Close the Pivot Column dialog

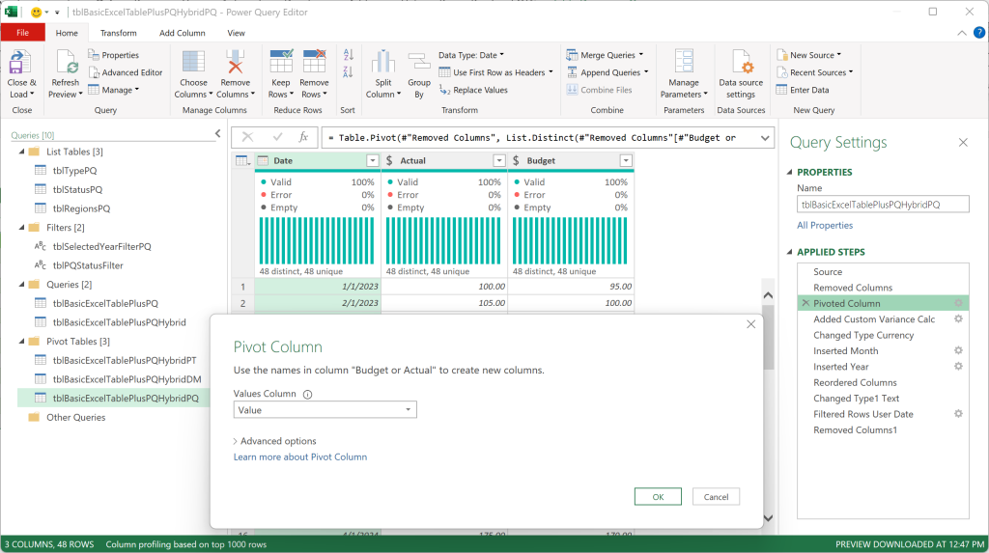click(750, 324)
